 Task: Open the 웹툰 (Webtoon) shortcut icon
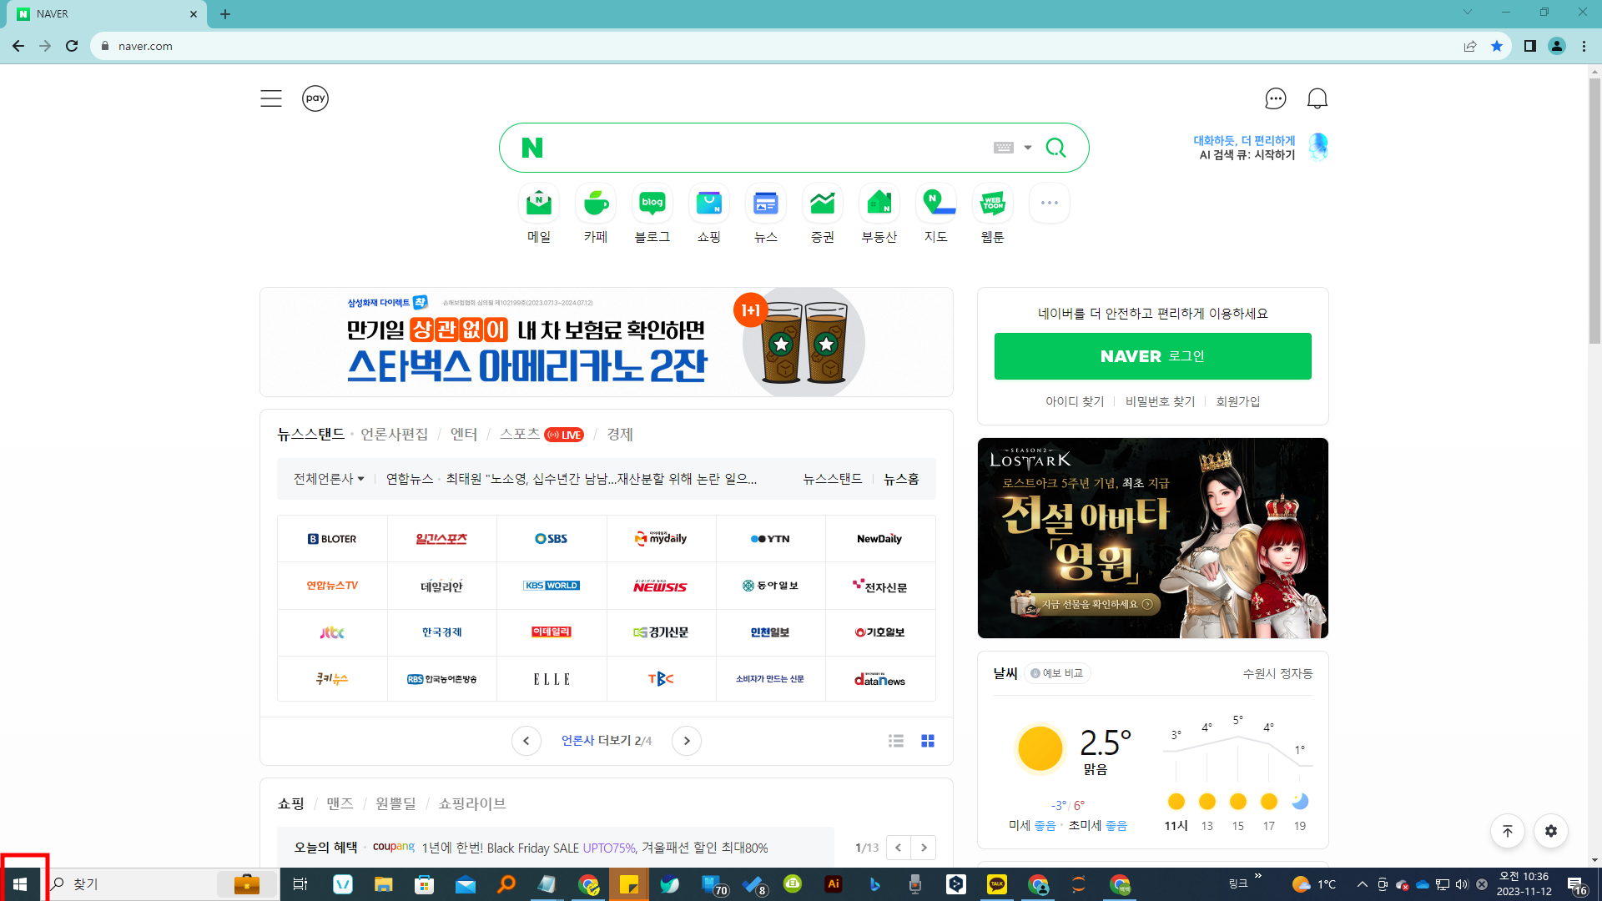tap(992, 203)
